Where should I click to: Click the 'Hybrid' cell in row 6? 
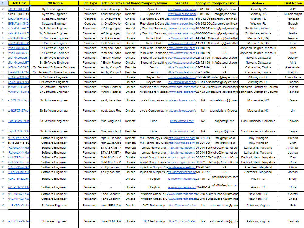pyautogui.click(x=130, y=29)
